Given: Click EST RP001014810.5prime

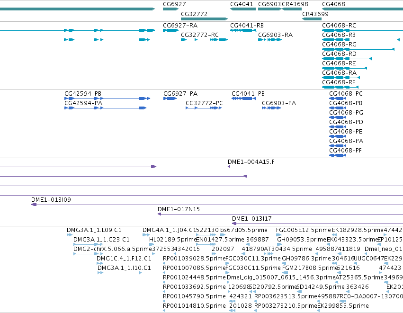Looking at the screenshot, I should (194, 306).
